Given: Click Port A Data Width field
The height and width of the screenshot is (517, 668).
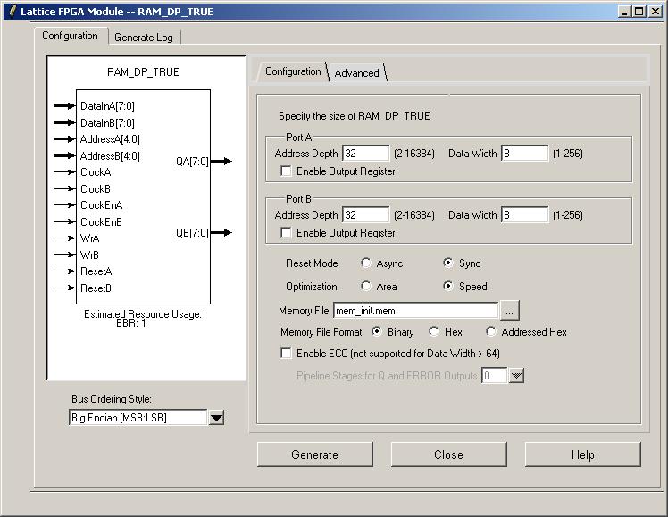Looking at the screenshot, I should click(525, 154).
